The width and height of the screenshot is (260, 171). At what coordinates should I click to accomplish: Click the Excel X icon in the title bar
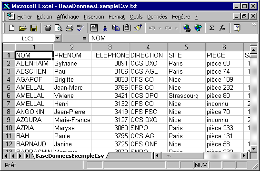pyautogui.click(x=6, y=6)
